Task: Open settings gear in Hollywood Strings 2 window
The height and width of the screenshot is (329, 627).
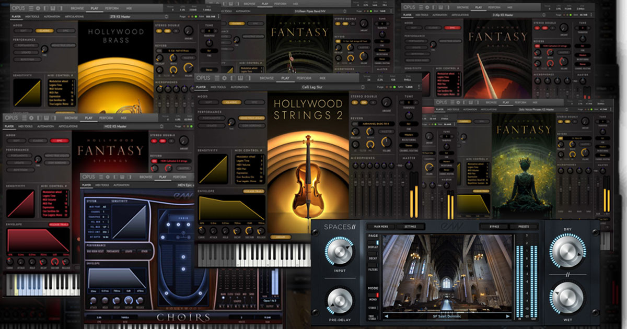Action: coord(224,78)
